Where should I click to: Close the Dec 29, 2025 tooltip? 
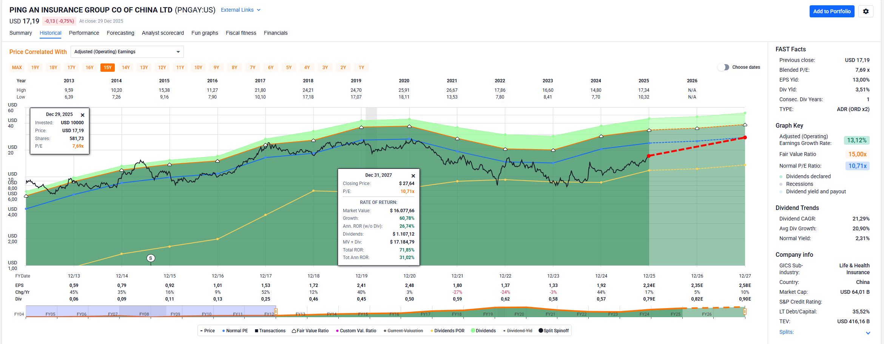(x=82, y=115)
